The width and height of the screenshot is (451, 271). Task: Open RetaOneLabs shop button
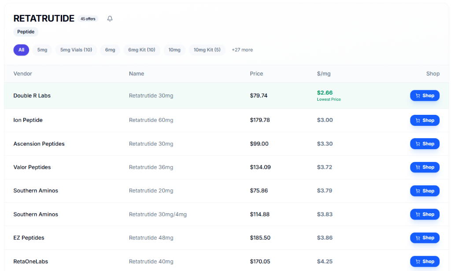(x=425, y=261)
